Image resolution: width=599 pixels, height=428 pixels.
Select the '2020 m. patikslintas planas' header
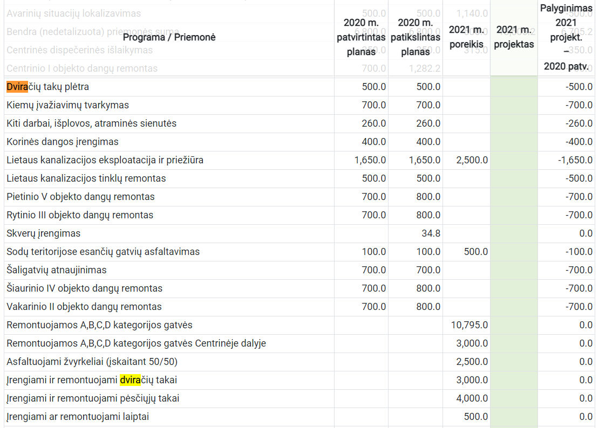pos(415,37)
